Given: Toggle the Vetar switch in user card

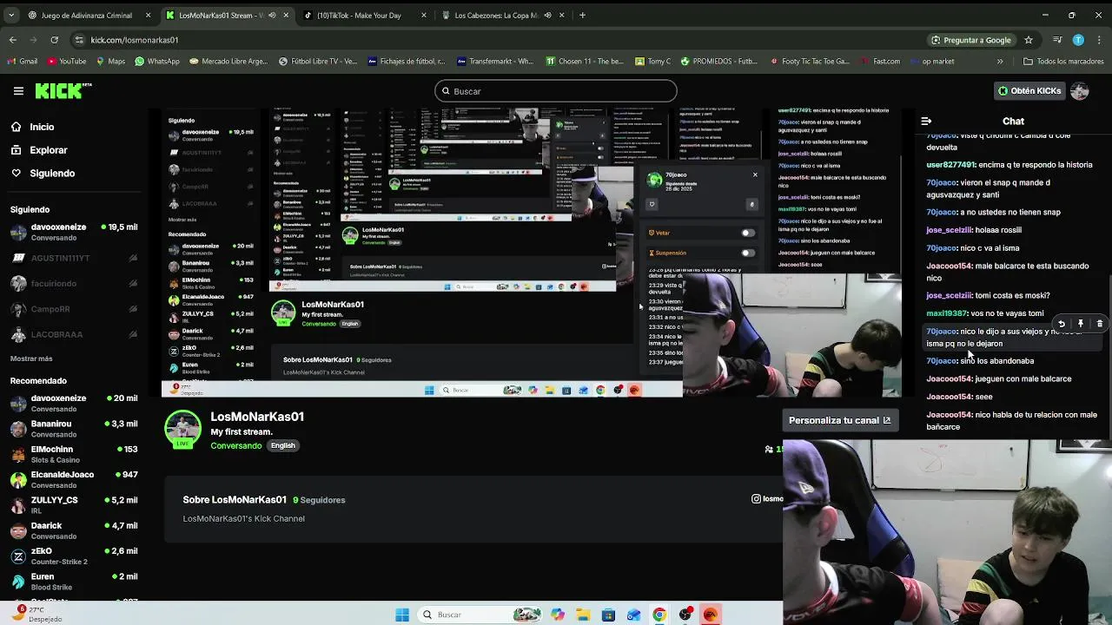Looking at the screenshot, I should coord(748,233).
